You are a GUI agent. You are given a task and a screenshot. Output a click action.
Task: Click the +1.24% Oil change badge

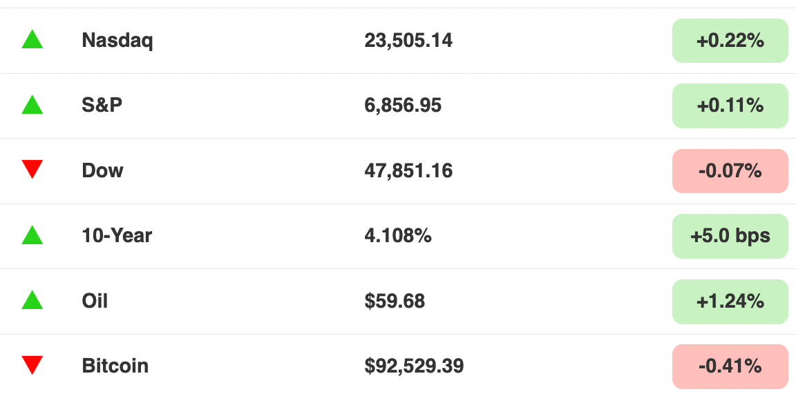pos(730,301)
